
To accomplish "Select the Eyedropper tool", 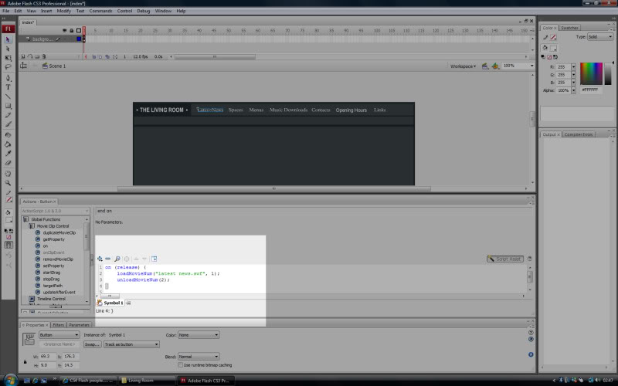I will click(x=8, y=154).
